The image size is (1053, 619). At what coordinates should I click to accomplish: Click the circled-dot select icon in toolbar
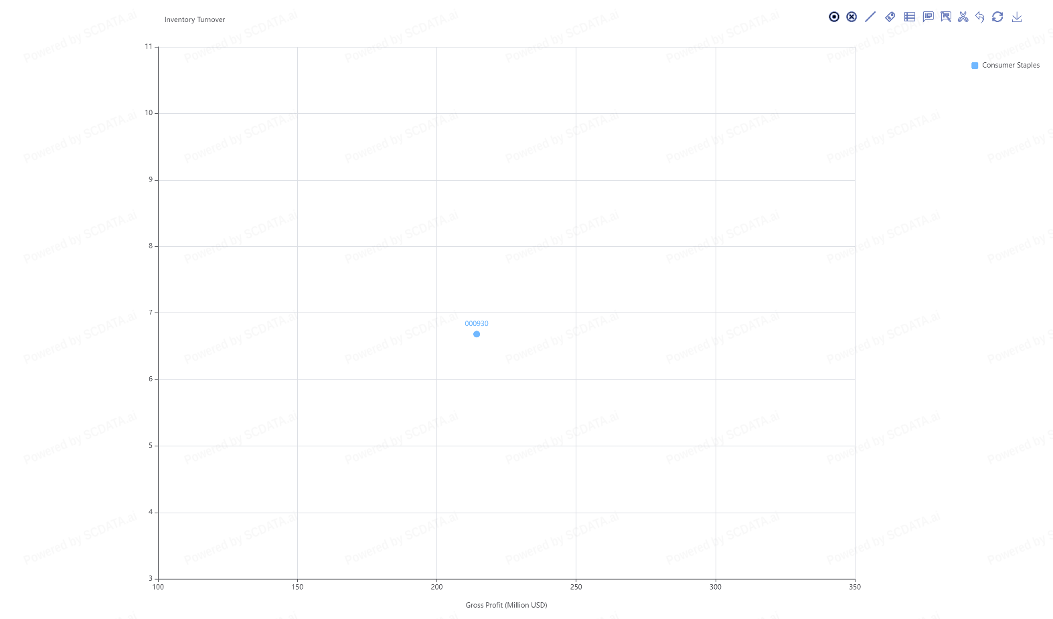tap(833, 17)
